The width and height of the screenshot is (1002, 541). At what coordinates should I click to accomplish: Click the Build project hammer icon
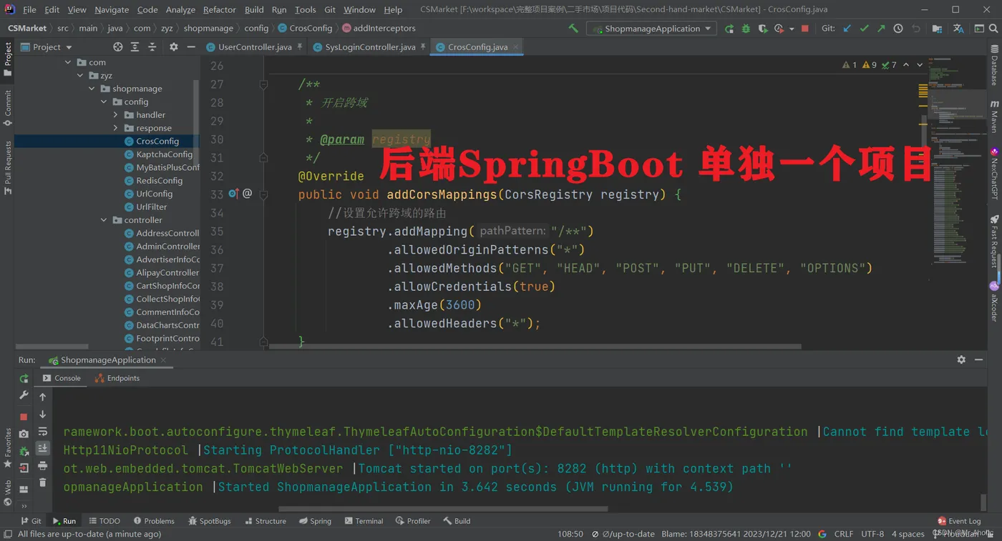pyautogui.click(x=573, y=29)
